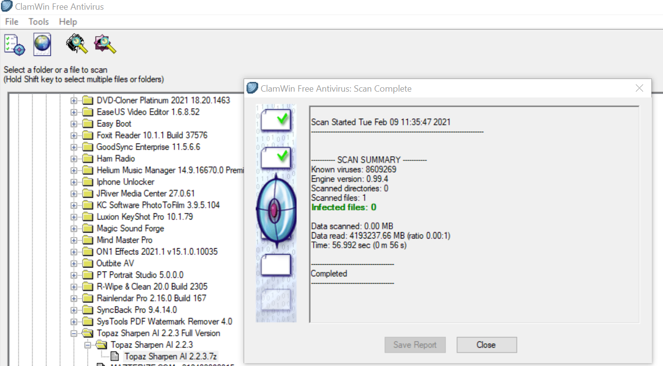Click the ClamWin shield icon in the main title bar
Viewport: 663px width, 366px height.
tap(7, 7)
